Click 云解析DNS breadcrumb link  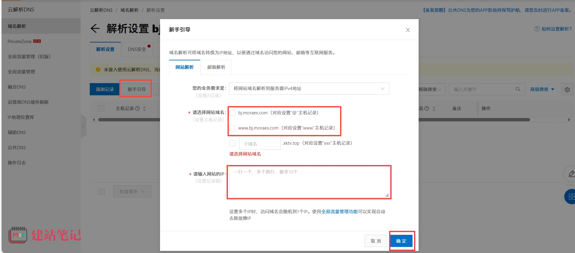point(101,10)
